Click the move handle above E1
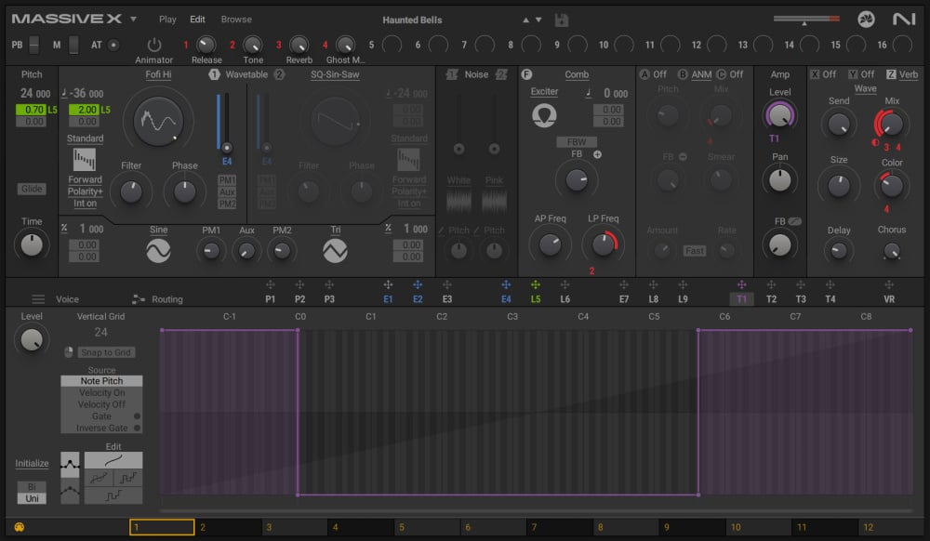This screenshot has height=541, width=930. point(388,285)
